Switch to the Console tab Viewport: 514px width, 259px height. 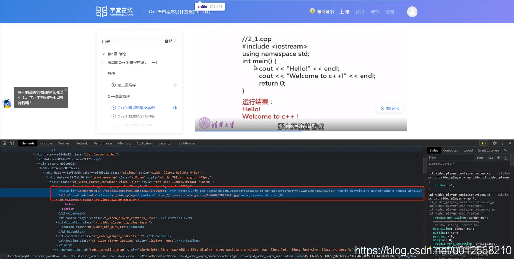pyautogui.click(x=46, y=143)
